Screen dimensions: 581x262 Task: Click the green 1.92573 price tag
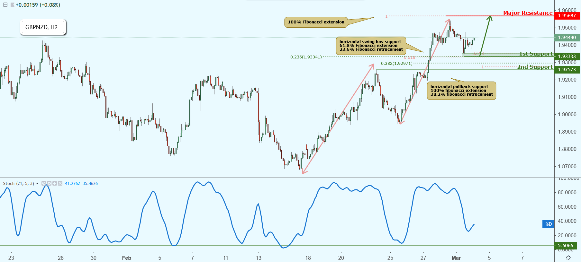(x=567, y=70)
